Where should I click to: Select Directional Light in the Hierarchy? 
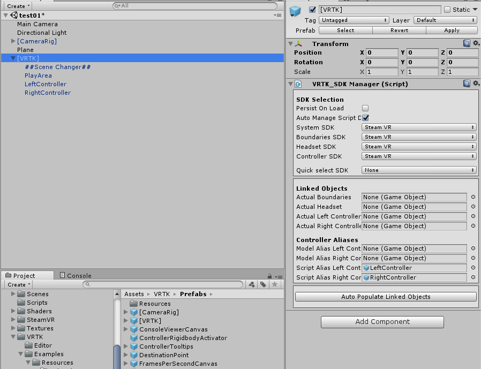42,33
